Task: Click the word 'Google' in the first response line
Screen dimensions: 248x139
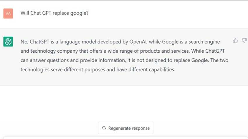Action: (x=170, y=42)
